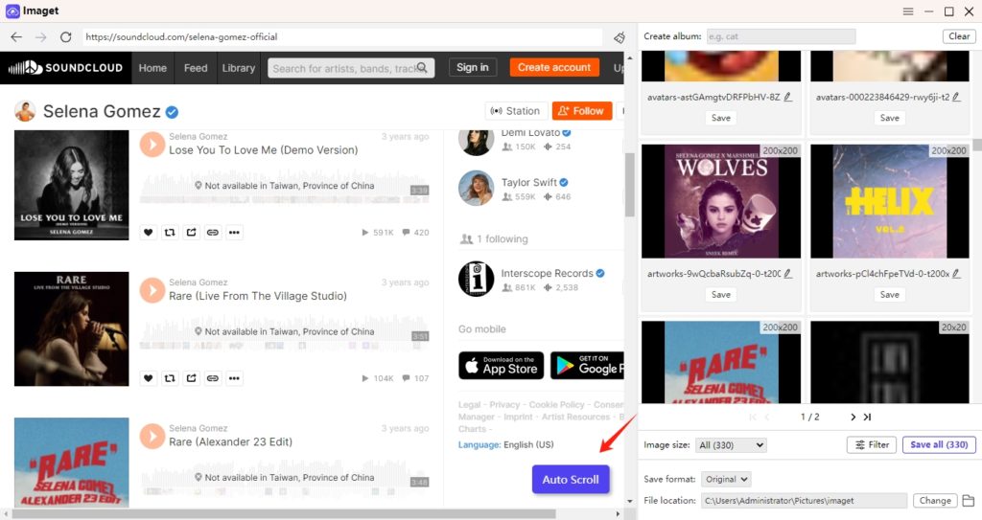
Task: Share the Rare Live From Village Studio track
Action: [191, 378]
